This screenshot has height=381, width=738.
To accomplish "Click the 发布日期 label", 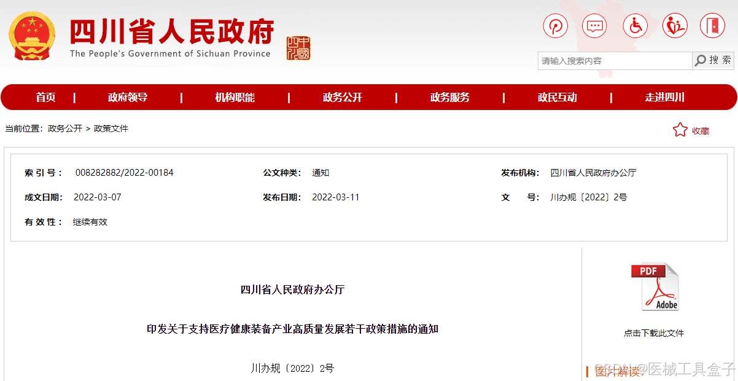I will point(282,197).
